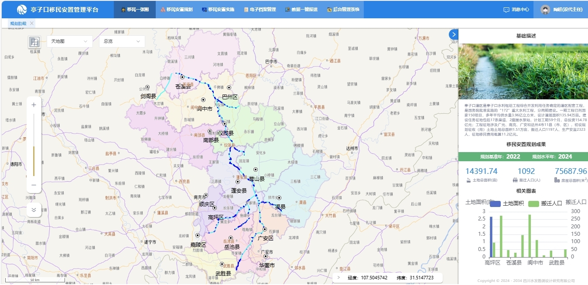Click the user avatar in the header
Image resolution: width=588 pixels, height=285 pixels.
pos(545,10)
